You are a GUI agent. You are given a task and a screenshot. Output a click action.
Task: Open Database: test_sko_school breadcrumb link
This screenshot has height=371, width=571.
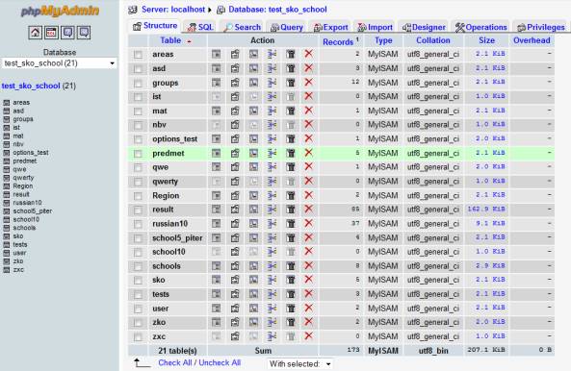click(277, 10)
